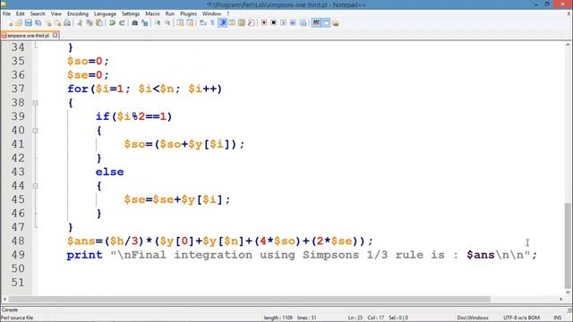573x322 pixels.
Task: Open the Settings menu
Action: (131, 14)
